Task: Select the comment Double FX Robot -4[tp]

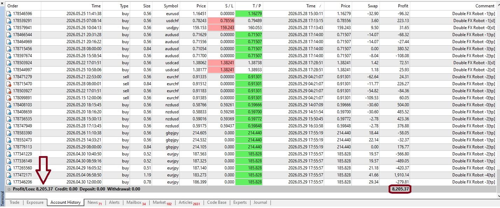Action: (x=474, y=175)
